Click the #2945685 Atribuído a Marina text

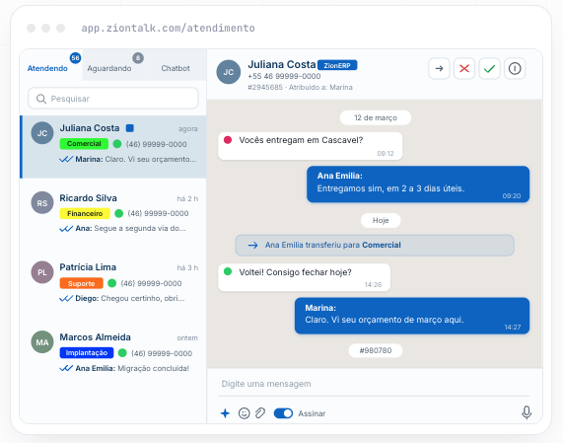[300, 87]
